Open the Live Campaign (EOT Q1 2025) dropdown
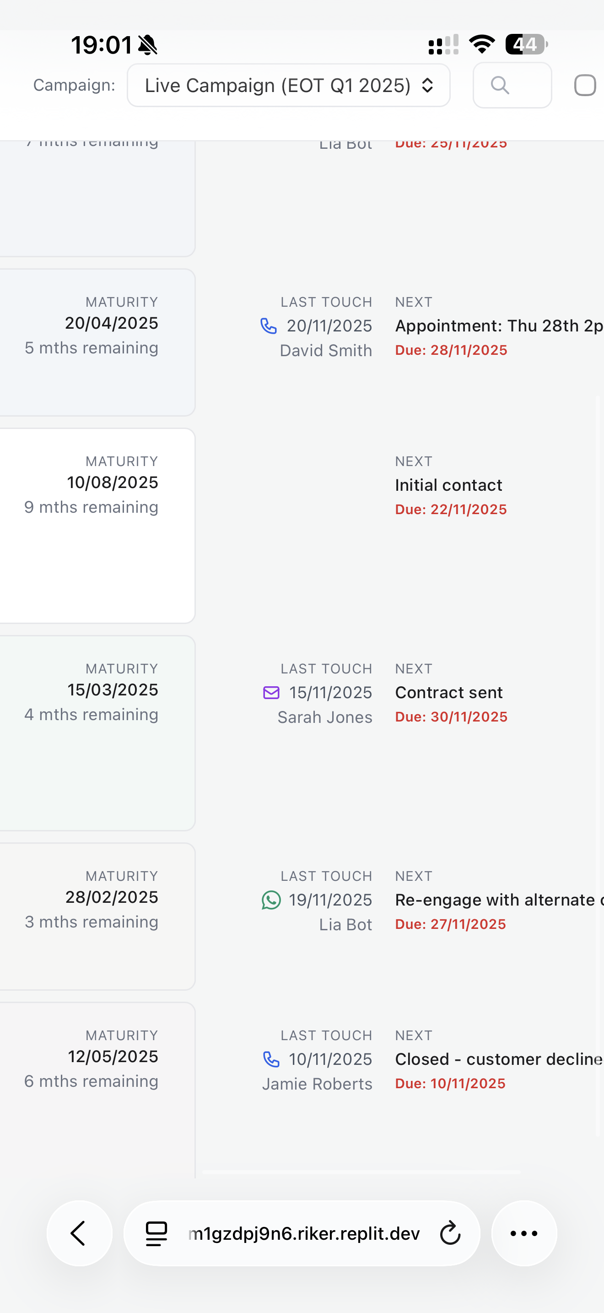604x1313 pixels. click(288, 85)
